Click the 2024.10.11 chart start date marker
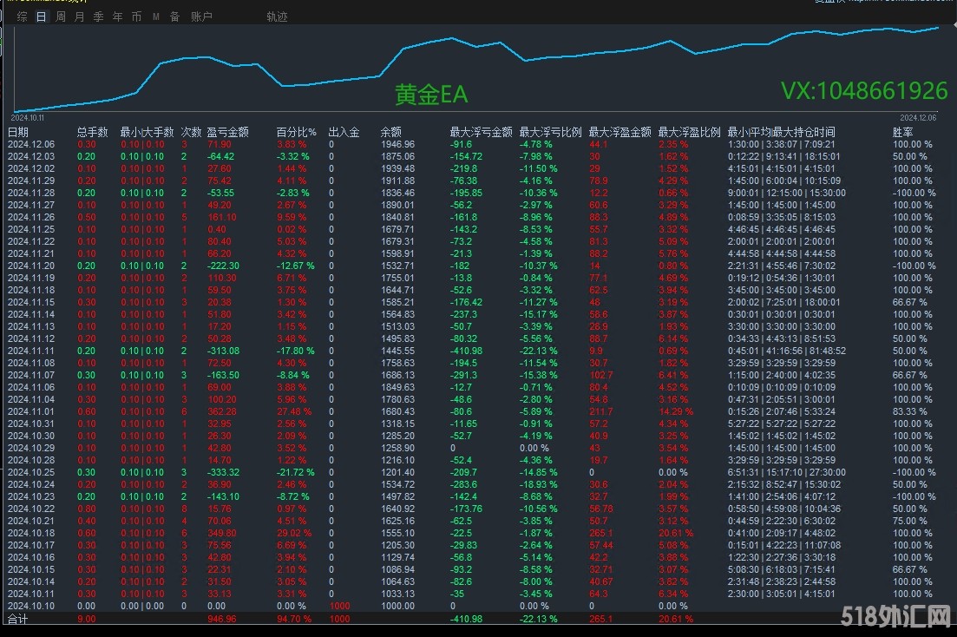The image size is (957, 637). coord(27,116)
